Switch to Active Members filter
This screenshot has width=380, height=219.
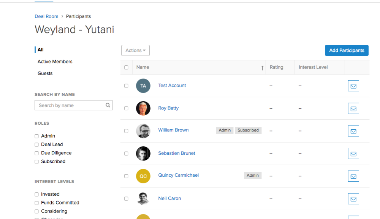click(x=55, y=62)
